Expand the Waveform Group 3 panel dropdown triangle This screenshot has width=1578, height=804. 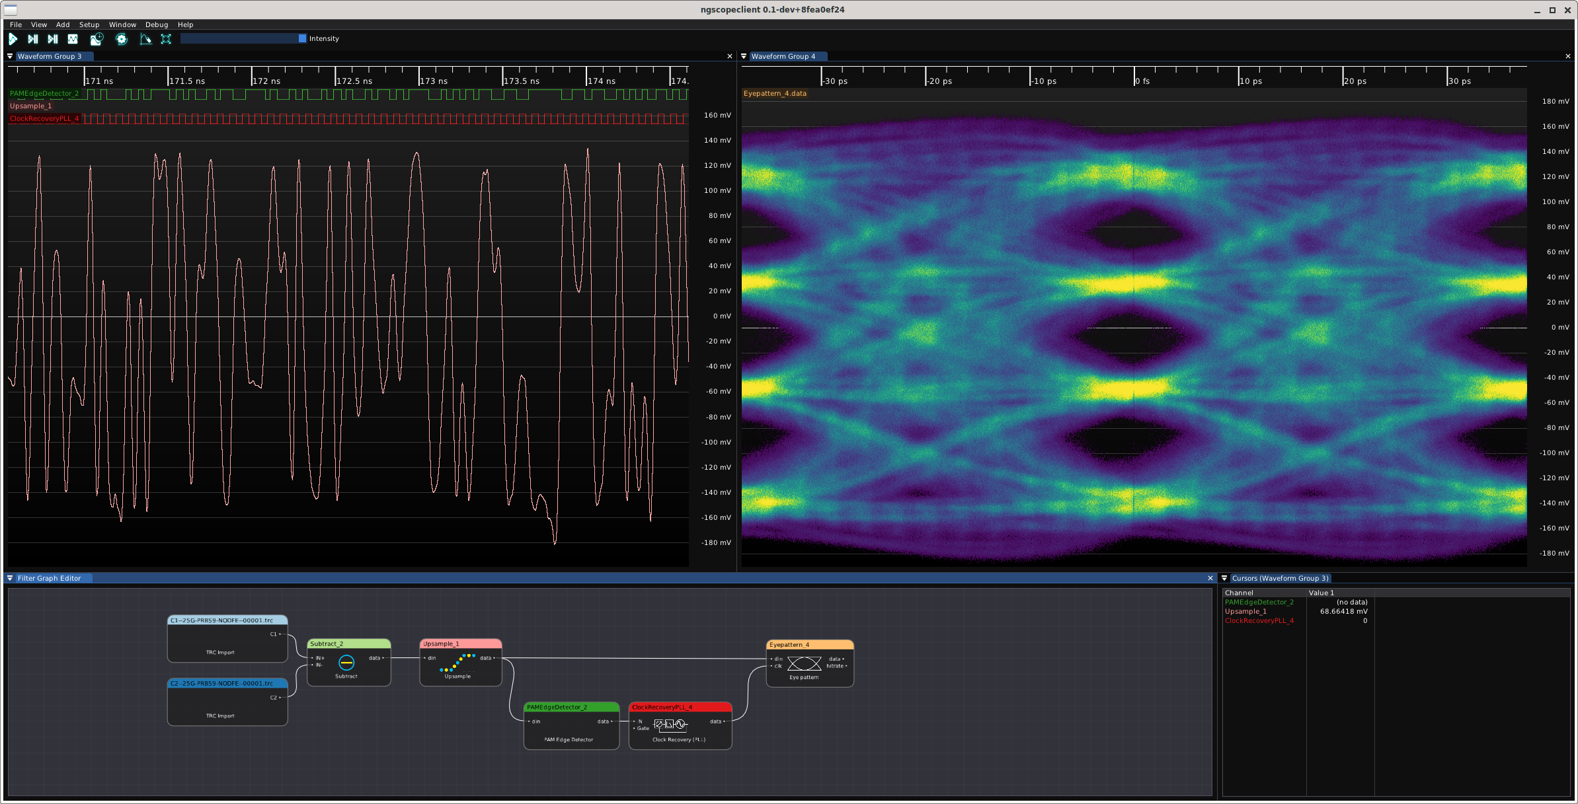[10, 56]
